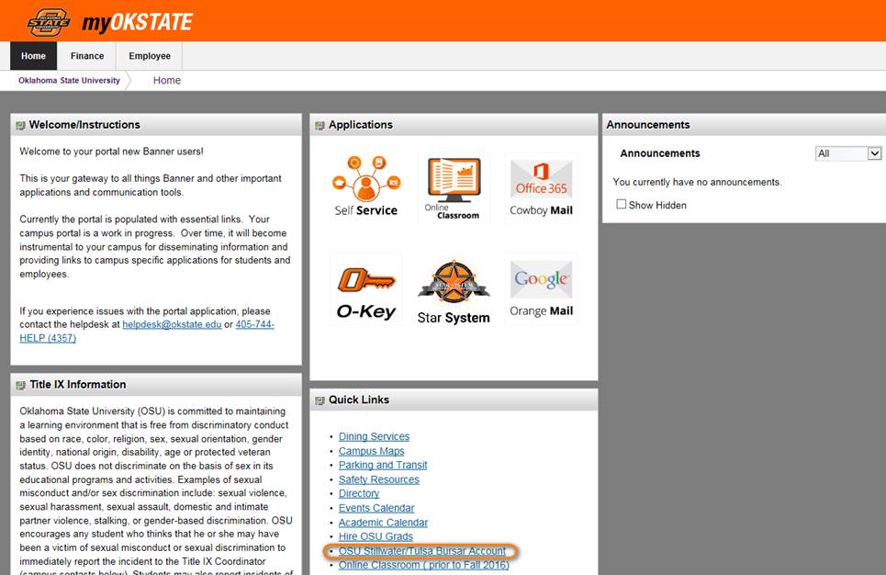Image resolution: width=886 pixels, height=575 pixels.
Task: Open the Star System application
Action: coord(453,287)
